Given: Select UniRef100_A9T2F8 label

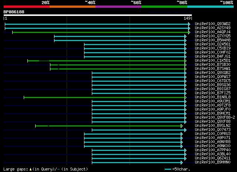Looking at the screenshot, I should (213, 105).
